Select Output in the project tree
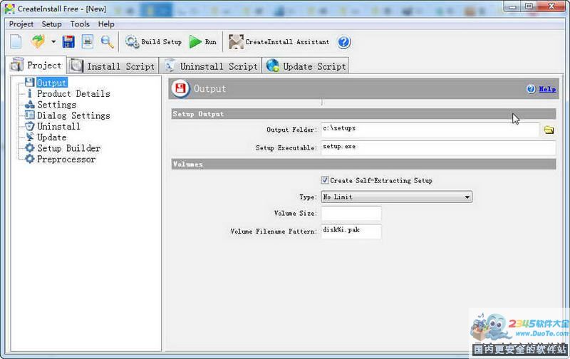Viewport: 570px width, 359px height. pos(51,83)
